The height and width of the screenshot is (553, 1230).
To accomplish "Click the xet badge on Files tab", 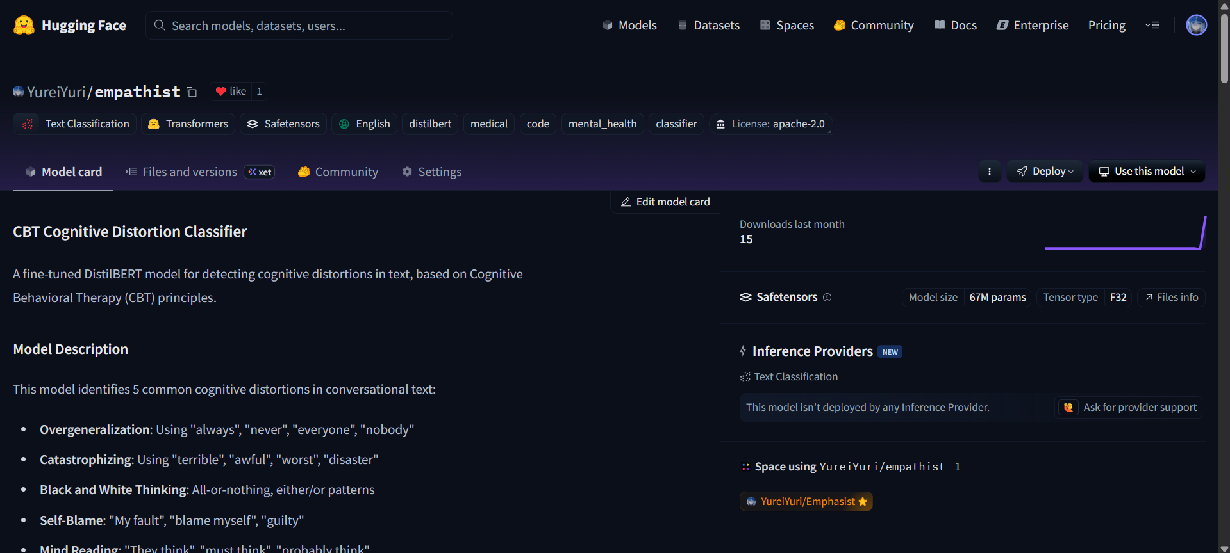I will coord(260,172).
